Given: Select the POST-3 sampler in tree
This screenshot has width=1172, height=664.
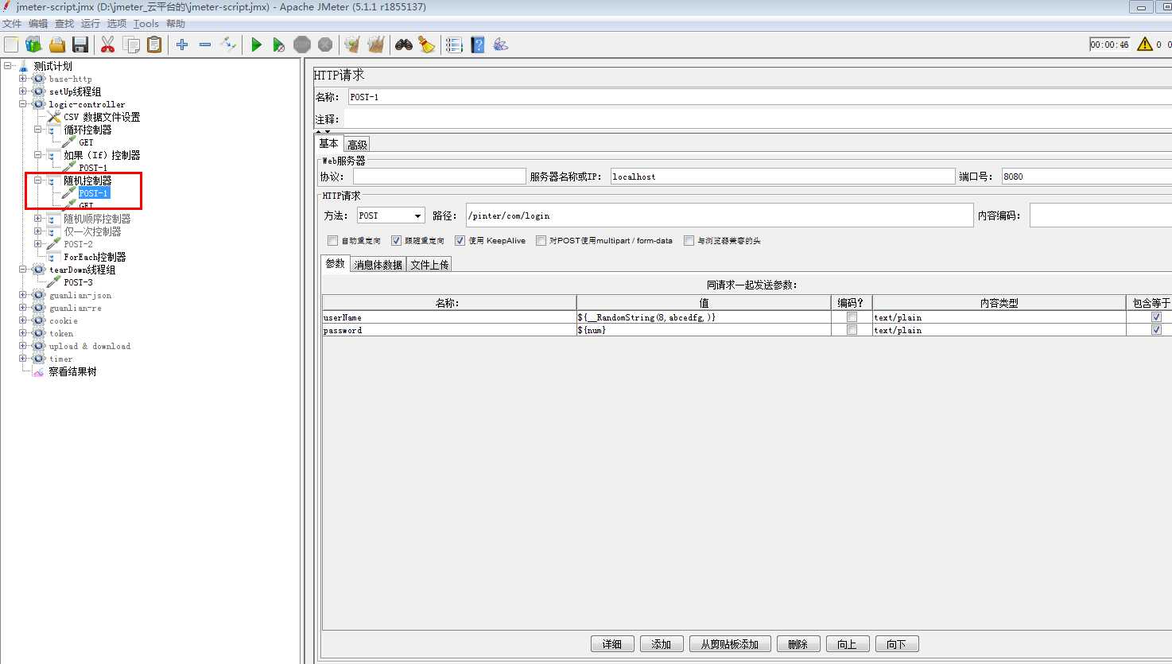Looking at the screenshot, I should click(78, 282).
